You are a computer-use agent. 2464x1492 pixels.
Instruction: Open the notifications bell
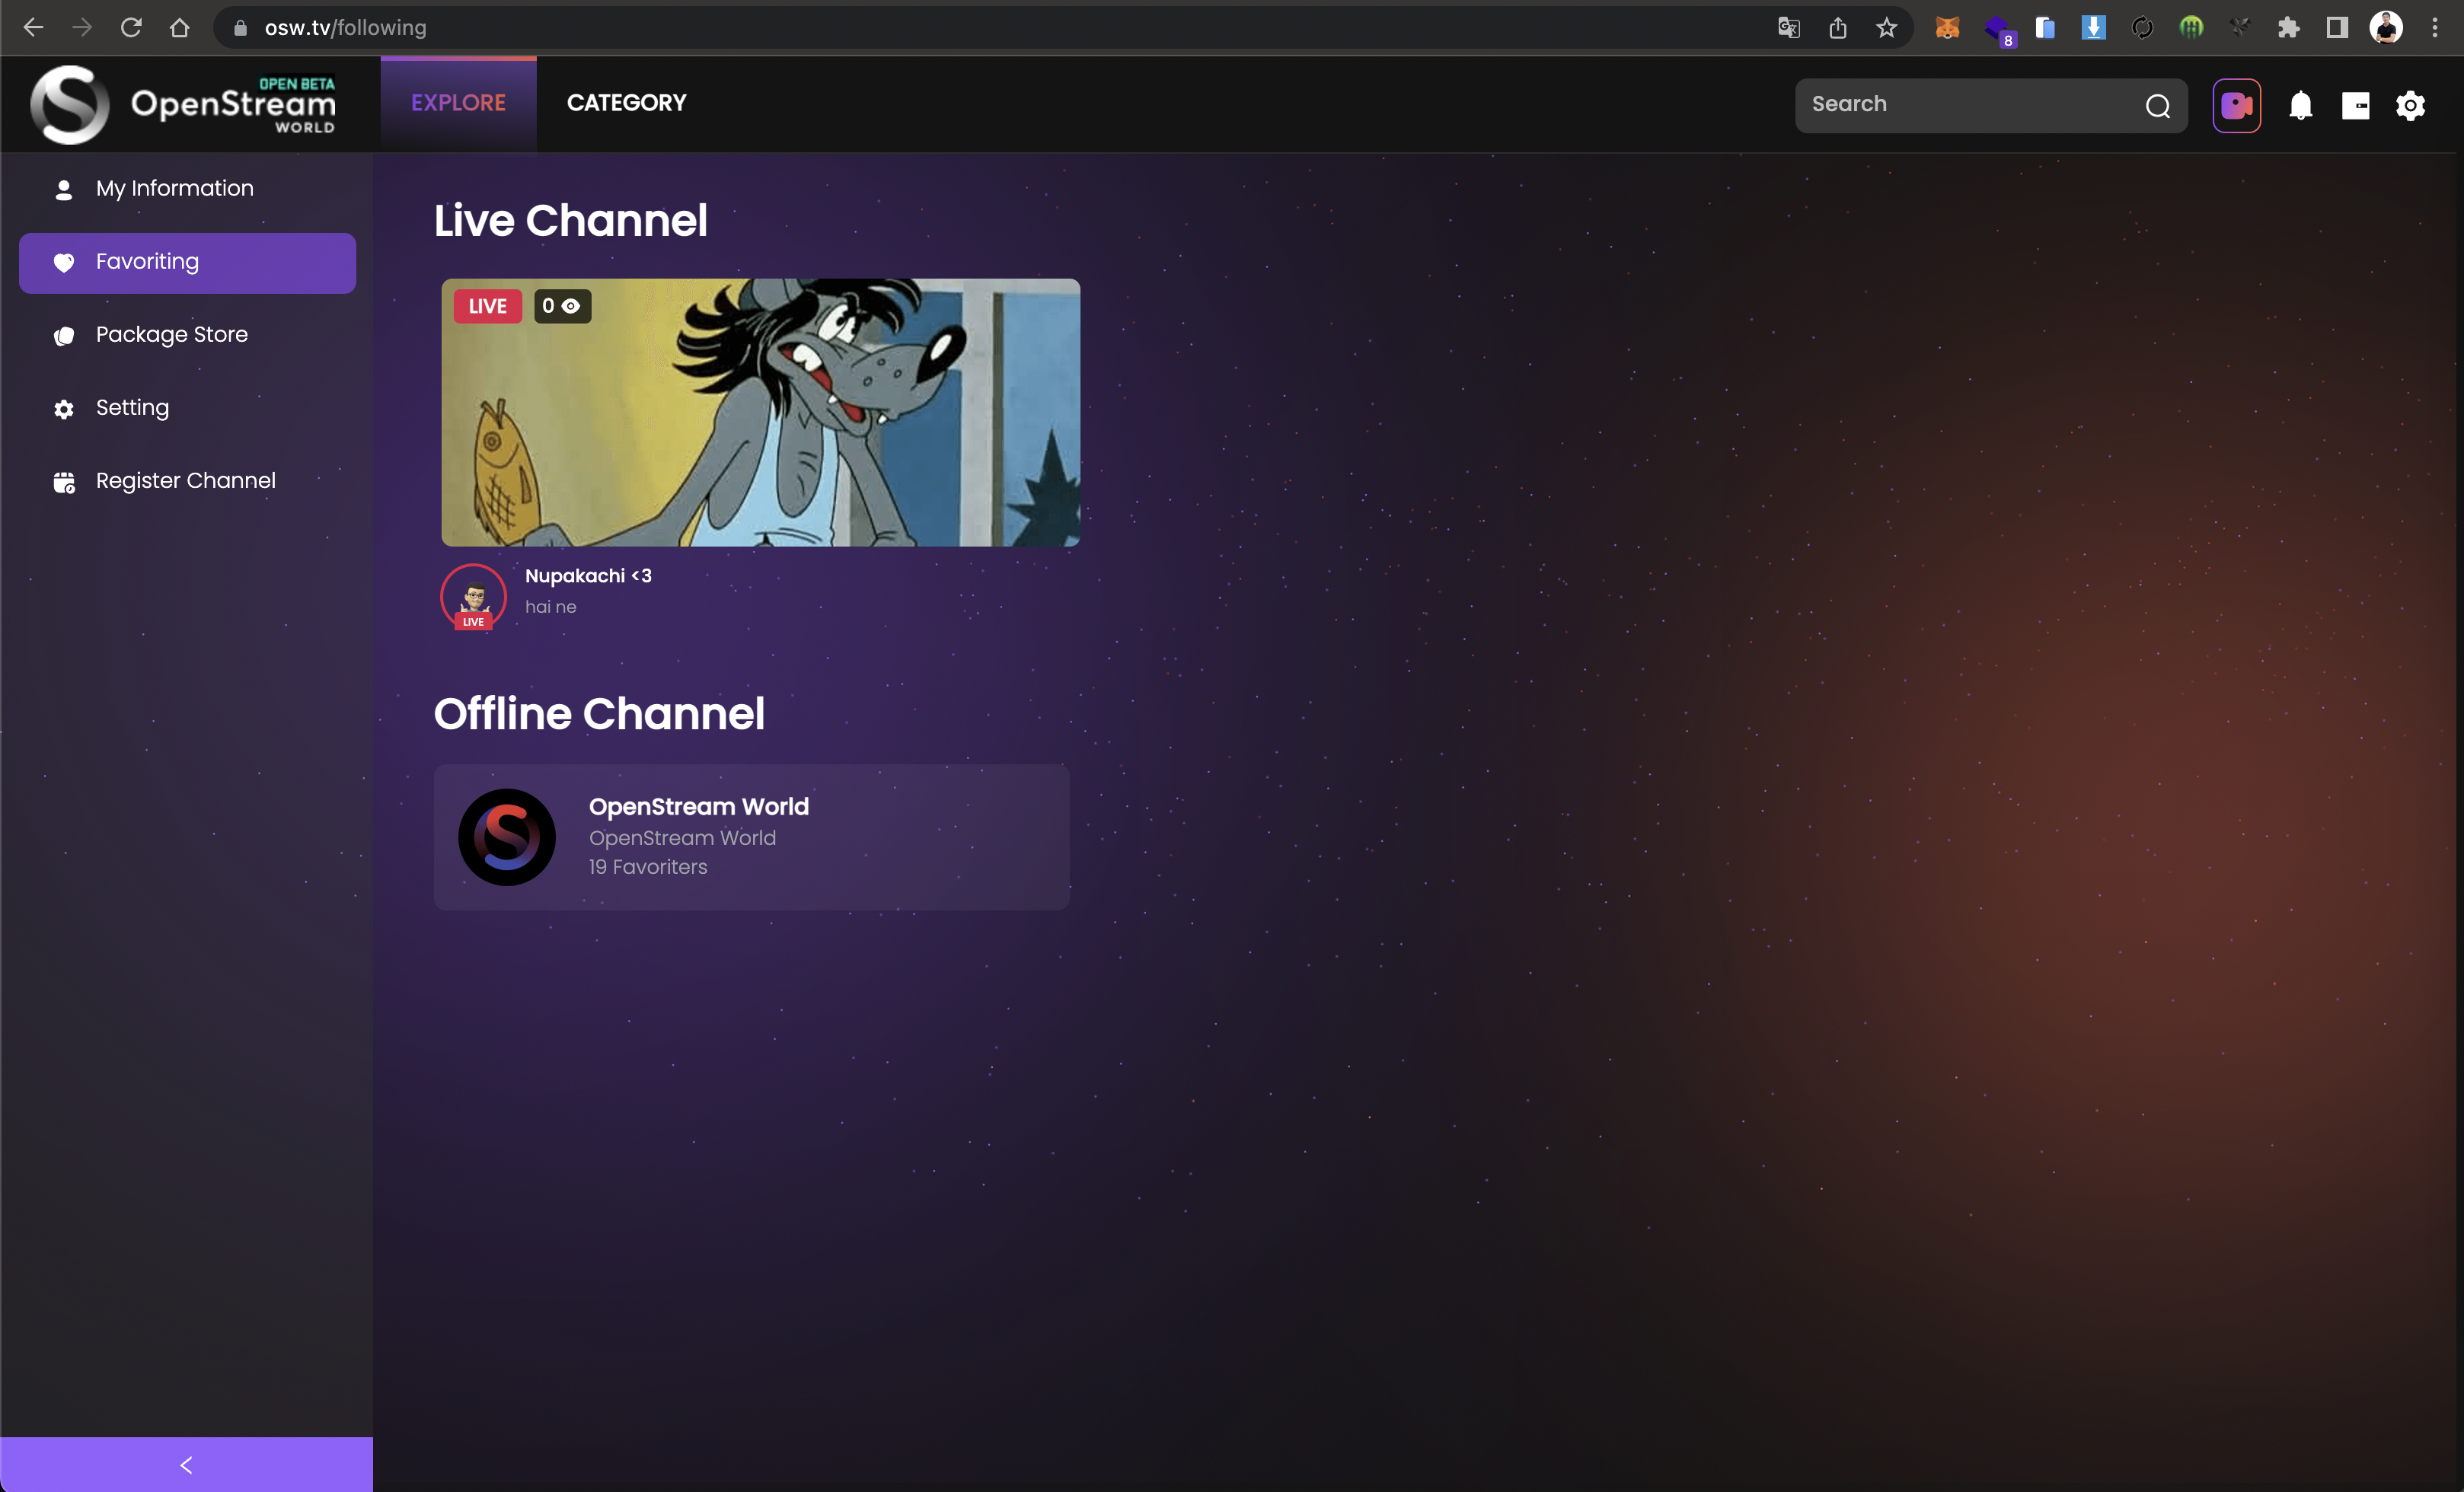tap(2300, 105)
